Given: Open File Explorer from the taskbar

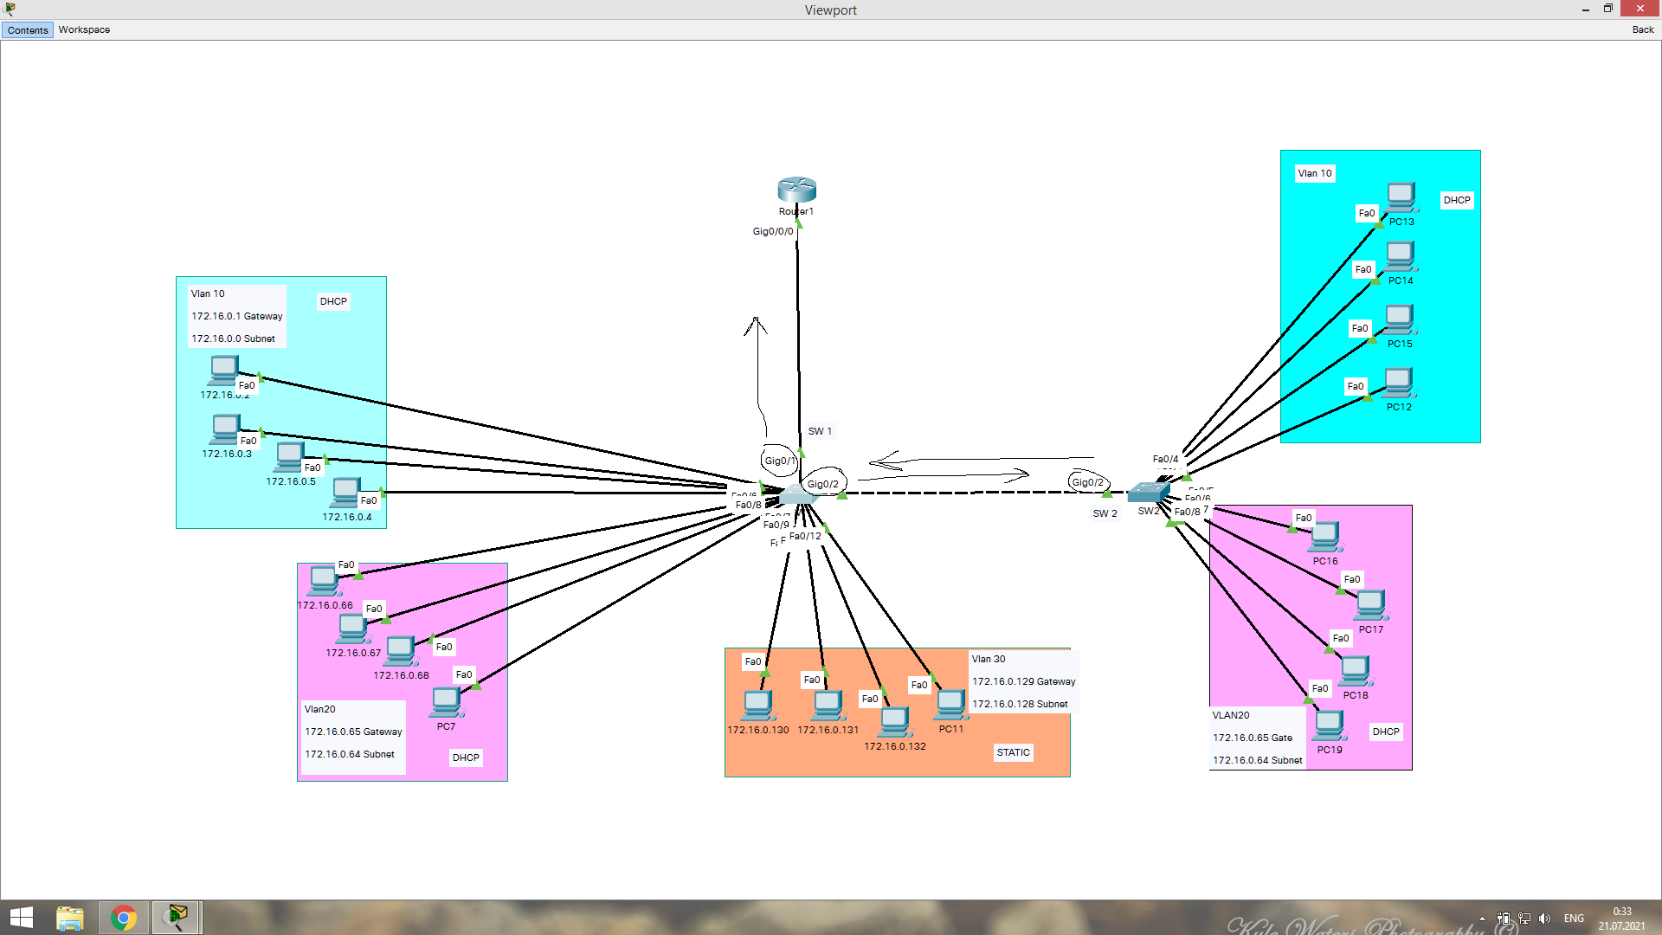Looking at the screenshot, I should (x=70, y=918).
